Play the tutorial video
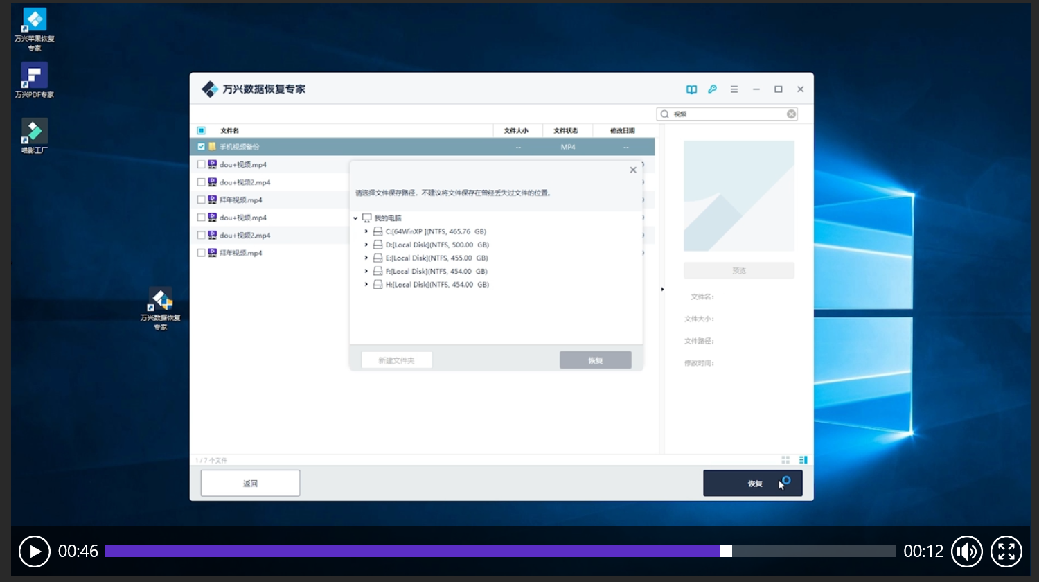 point(35,552)
